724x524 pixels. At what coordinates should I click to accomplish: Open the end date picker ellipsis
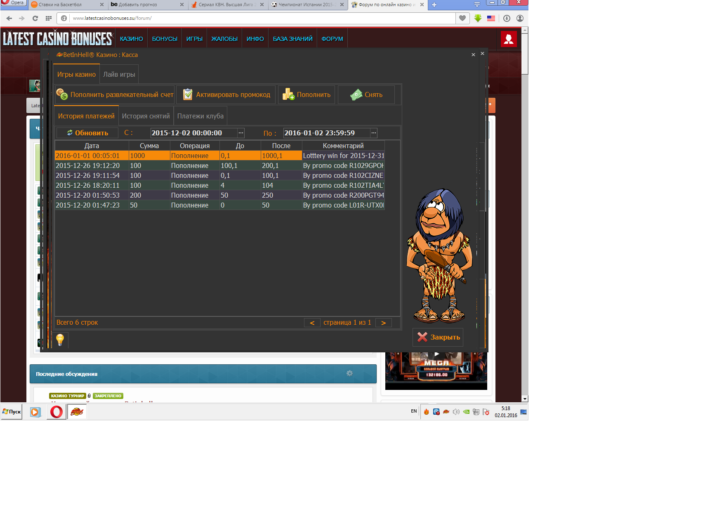(373, 133)
